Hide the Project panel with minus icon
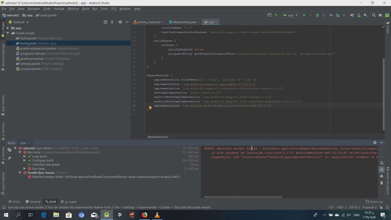 (x=127, y=22)
